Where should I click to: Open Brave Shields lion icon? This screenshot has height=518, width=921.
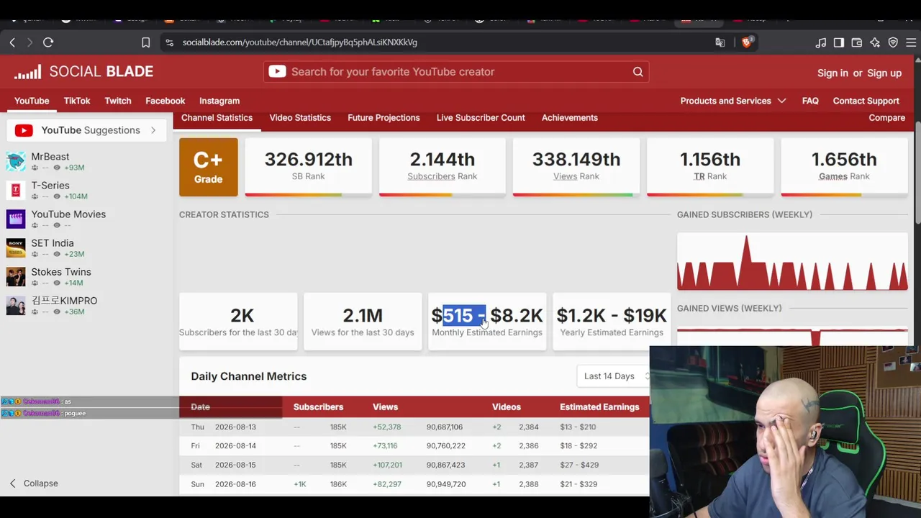click(x=746, y=42)
